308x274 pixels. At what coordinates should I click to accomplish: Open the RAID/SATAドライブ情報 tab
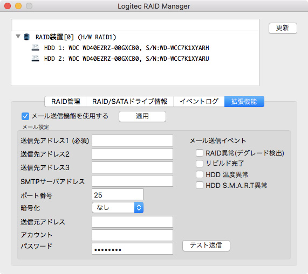(x=129, y=101)
